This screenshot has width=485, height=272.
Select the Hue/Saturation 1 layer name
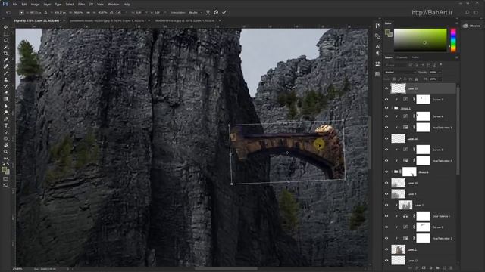pyautogui.click(x=442, y=239)
